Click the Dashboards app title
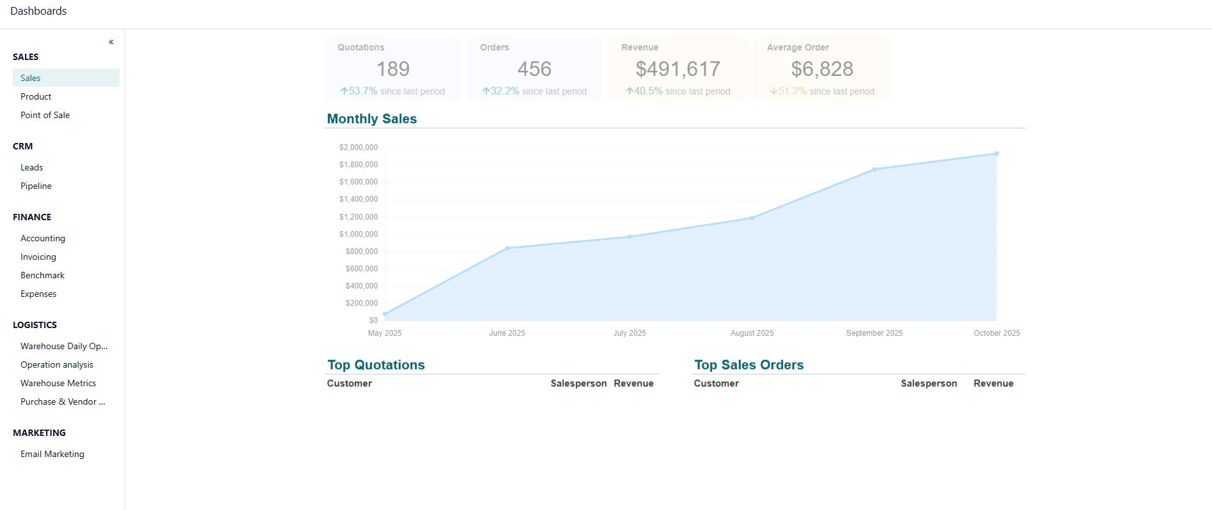 coord(38,11)
